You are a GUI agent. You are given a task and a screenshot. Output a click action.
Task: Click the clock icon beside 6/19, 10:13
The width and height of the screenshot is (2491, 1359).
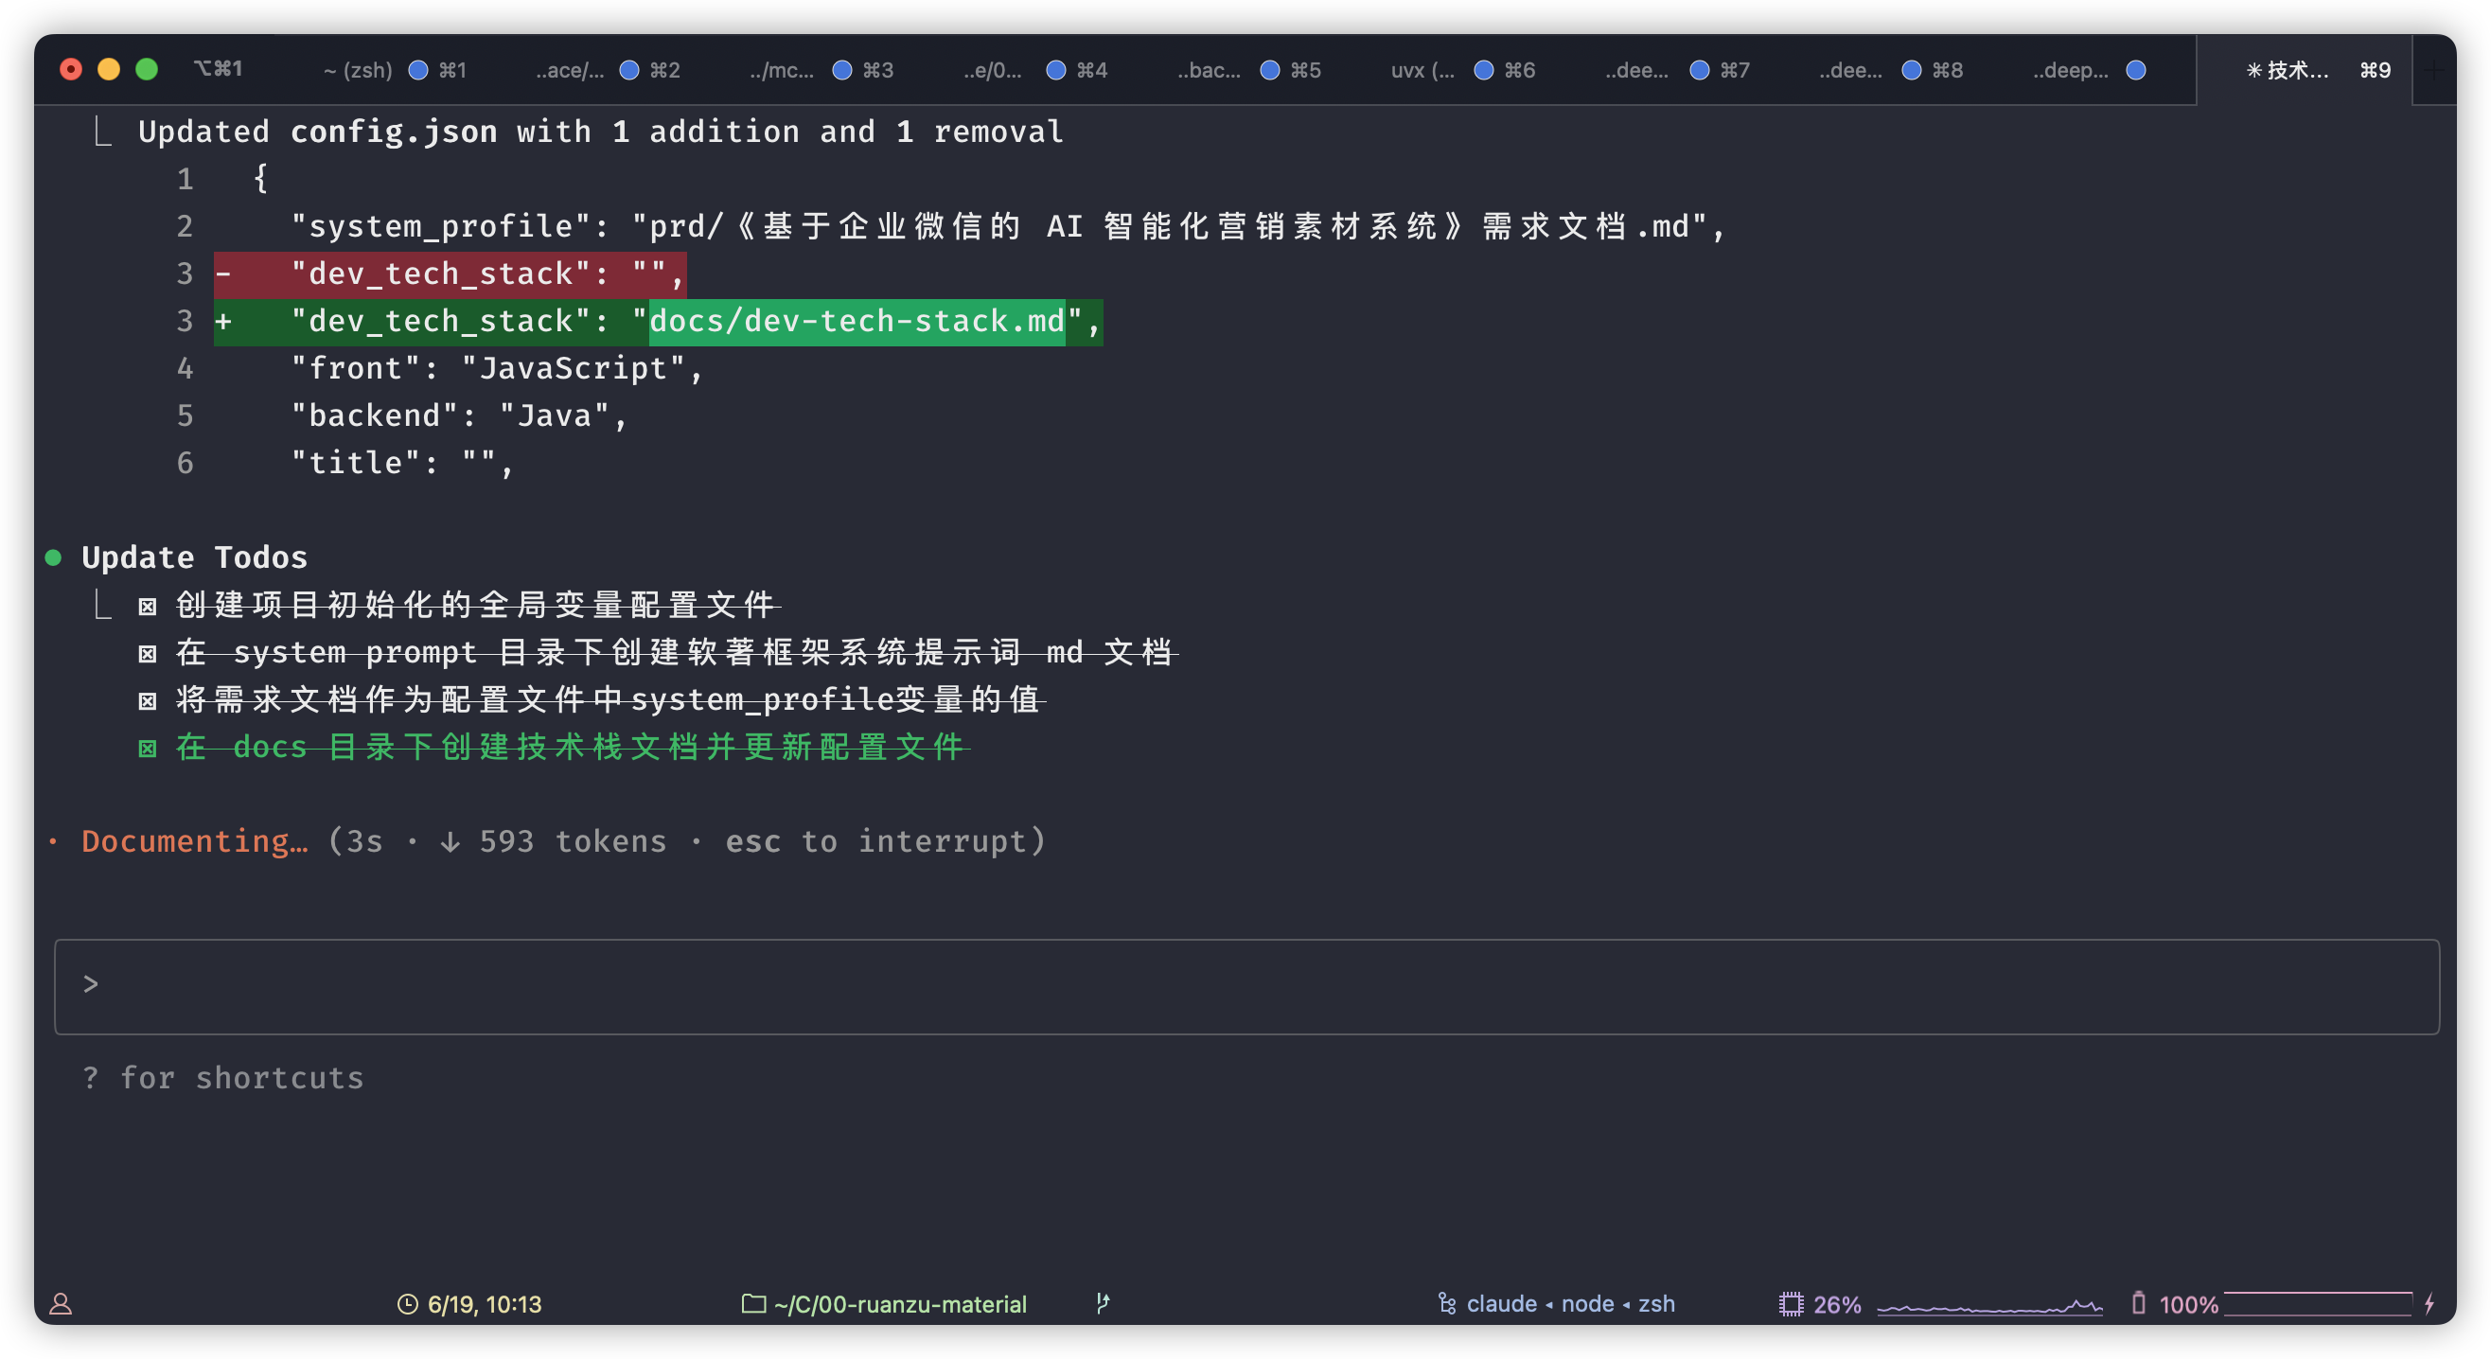[x=407, y=1304]
